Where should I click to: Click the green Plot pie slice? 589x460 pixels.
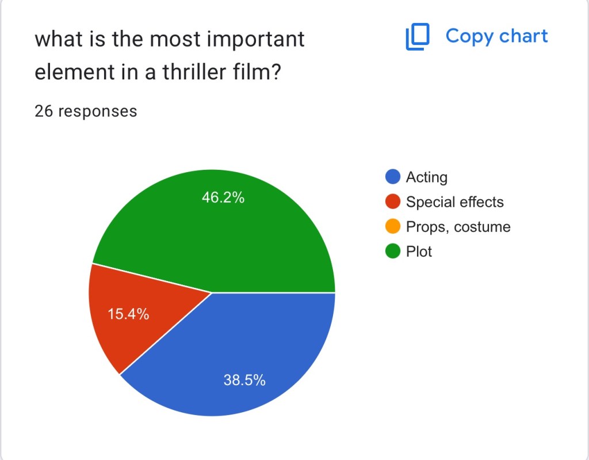click(242, 242)
